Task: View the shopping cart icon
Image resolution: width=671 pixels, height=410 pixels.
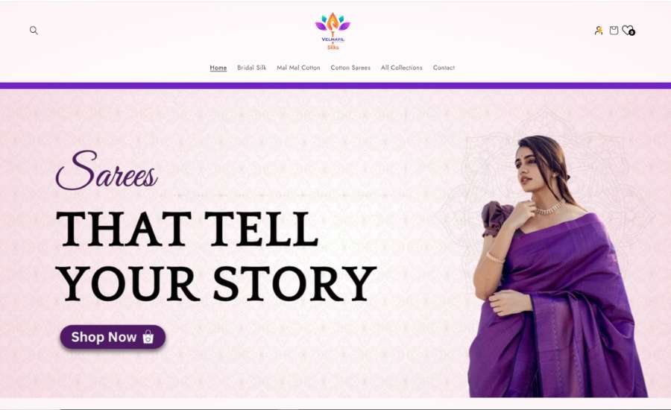Action: pos(614,30)
